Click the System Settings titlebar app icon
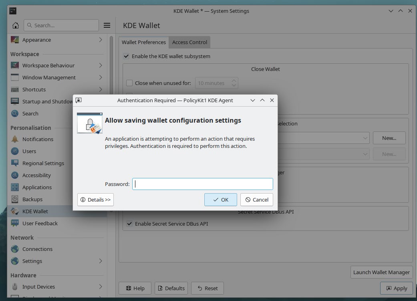 coord(13,11)
